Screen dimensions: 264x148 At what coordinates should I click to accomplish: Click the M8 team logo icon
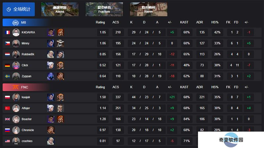pos(16,22)
